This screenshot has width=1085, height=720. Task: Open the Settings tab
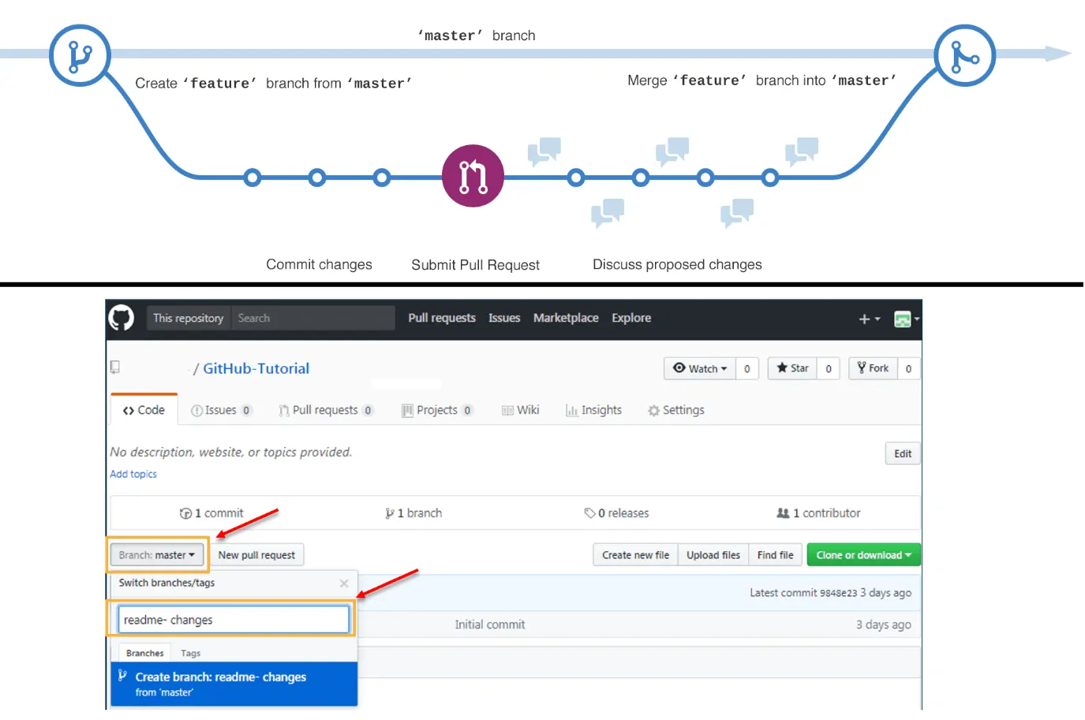coord(675,409)
